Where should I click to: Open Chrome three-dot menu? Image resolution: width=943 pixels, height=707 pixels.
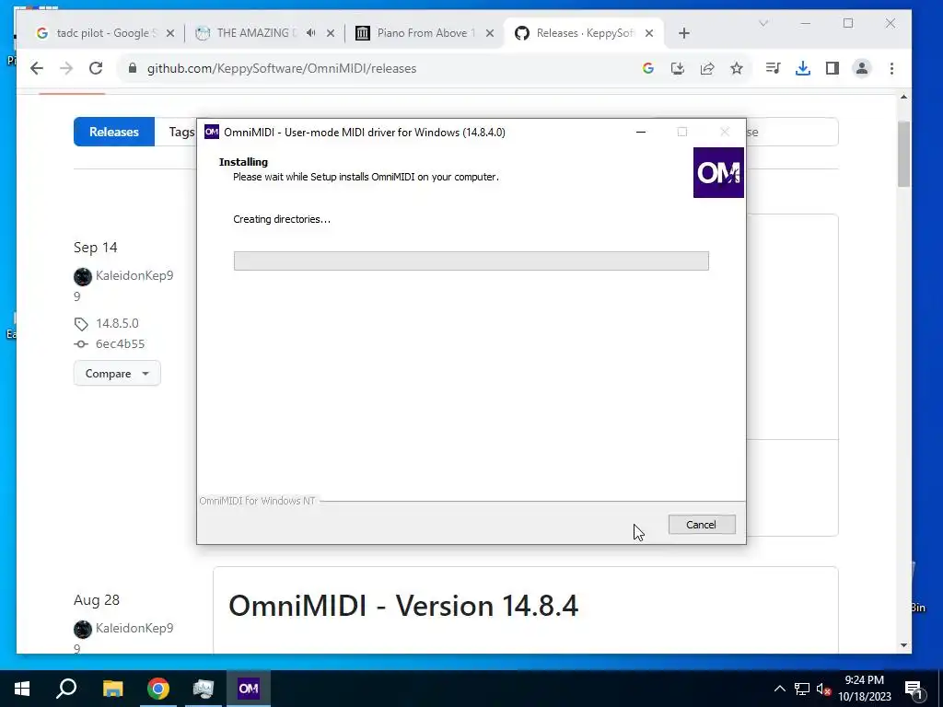pyautogui.click(x=891, y=68)
